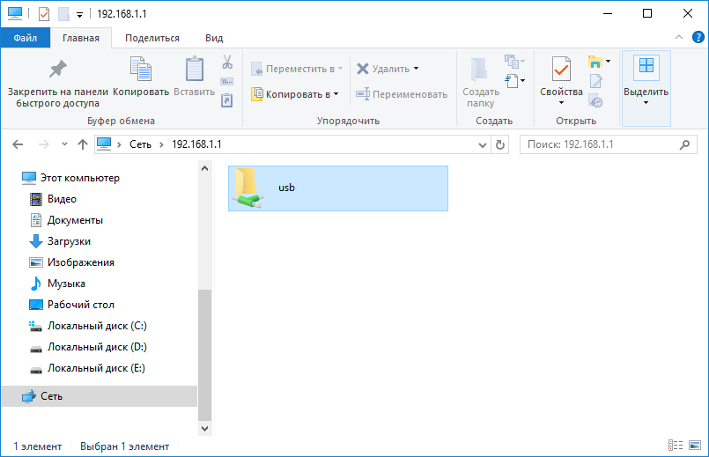Collapse the ribbon with the chevron
Viewport: 709px width, 457px height.
[x=678, y=38]
